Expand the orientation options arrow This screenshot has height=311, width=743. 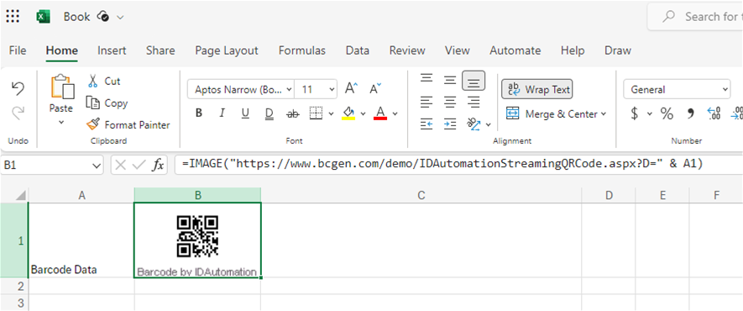point(489,125)
